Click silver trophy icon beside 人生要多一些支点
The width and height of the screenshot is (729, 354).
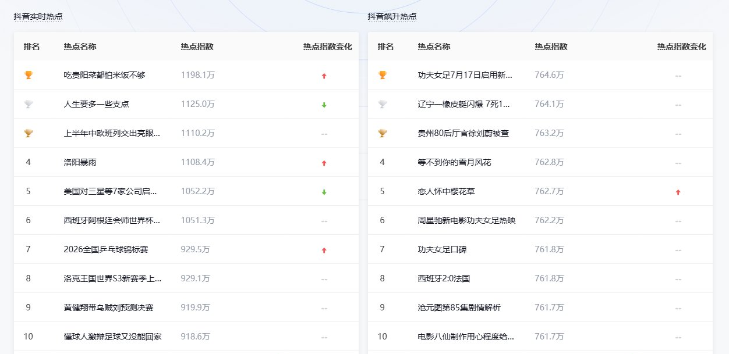(29, 104)
